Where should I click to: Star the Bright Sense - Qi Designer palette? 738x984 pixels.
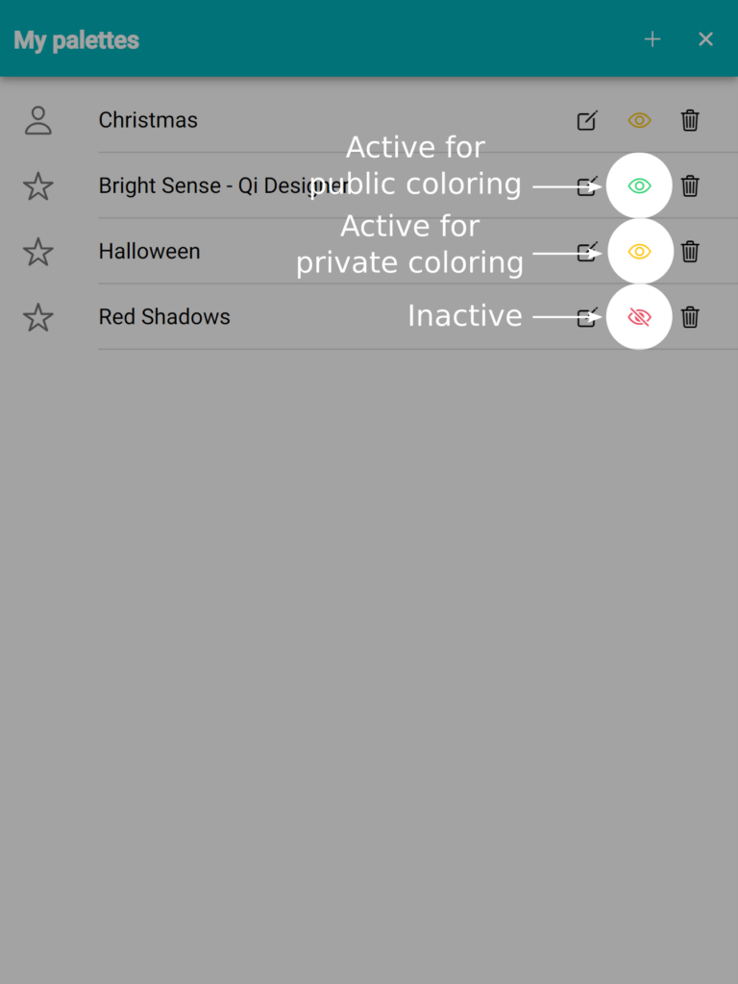37,186
